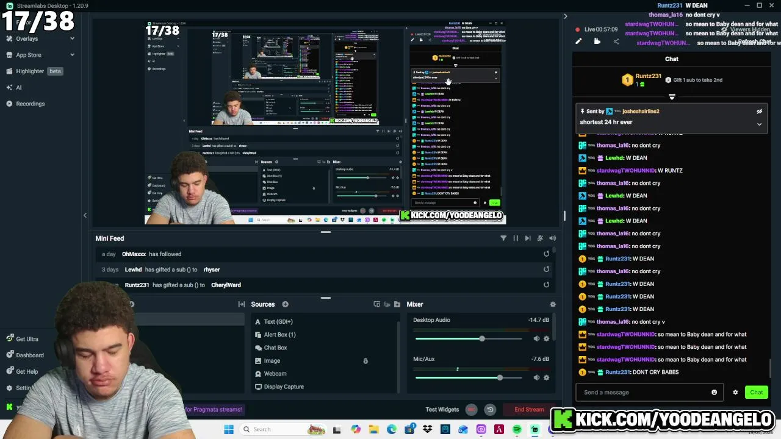781x439 pixels.
Task: Collapse the gift leaderboard arrow
Action: [x=672, y=97]
